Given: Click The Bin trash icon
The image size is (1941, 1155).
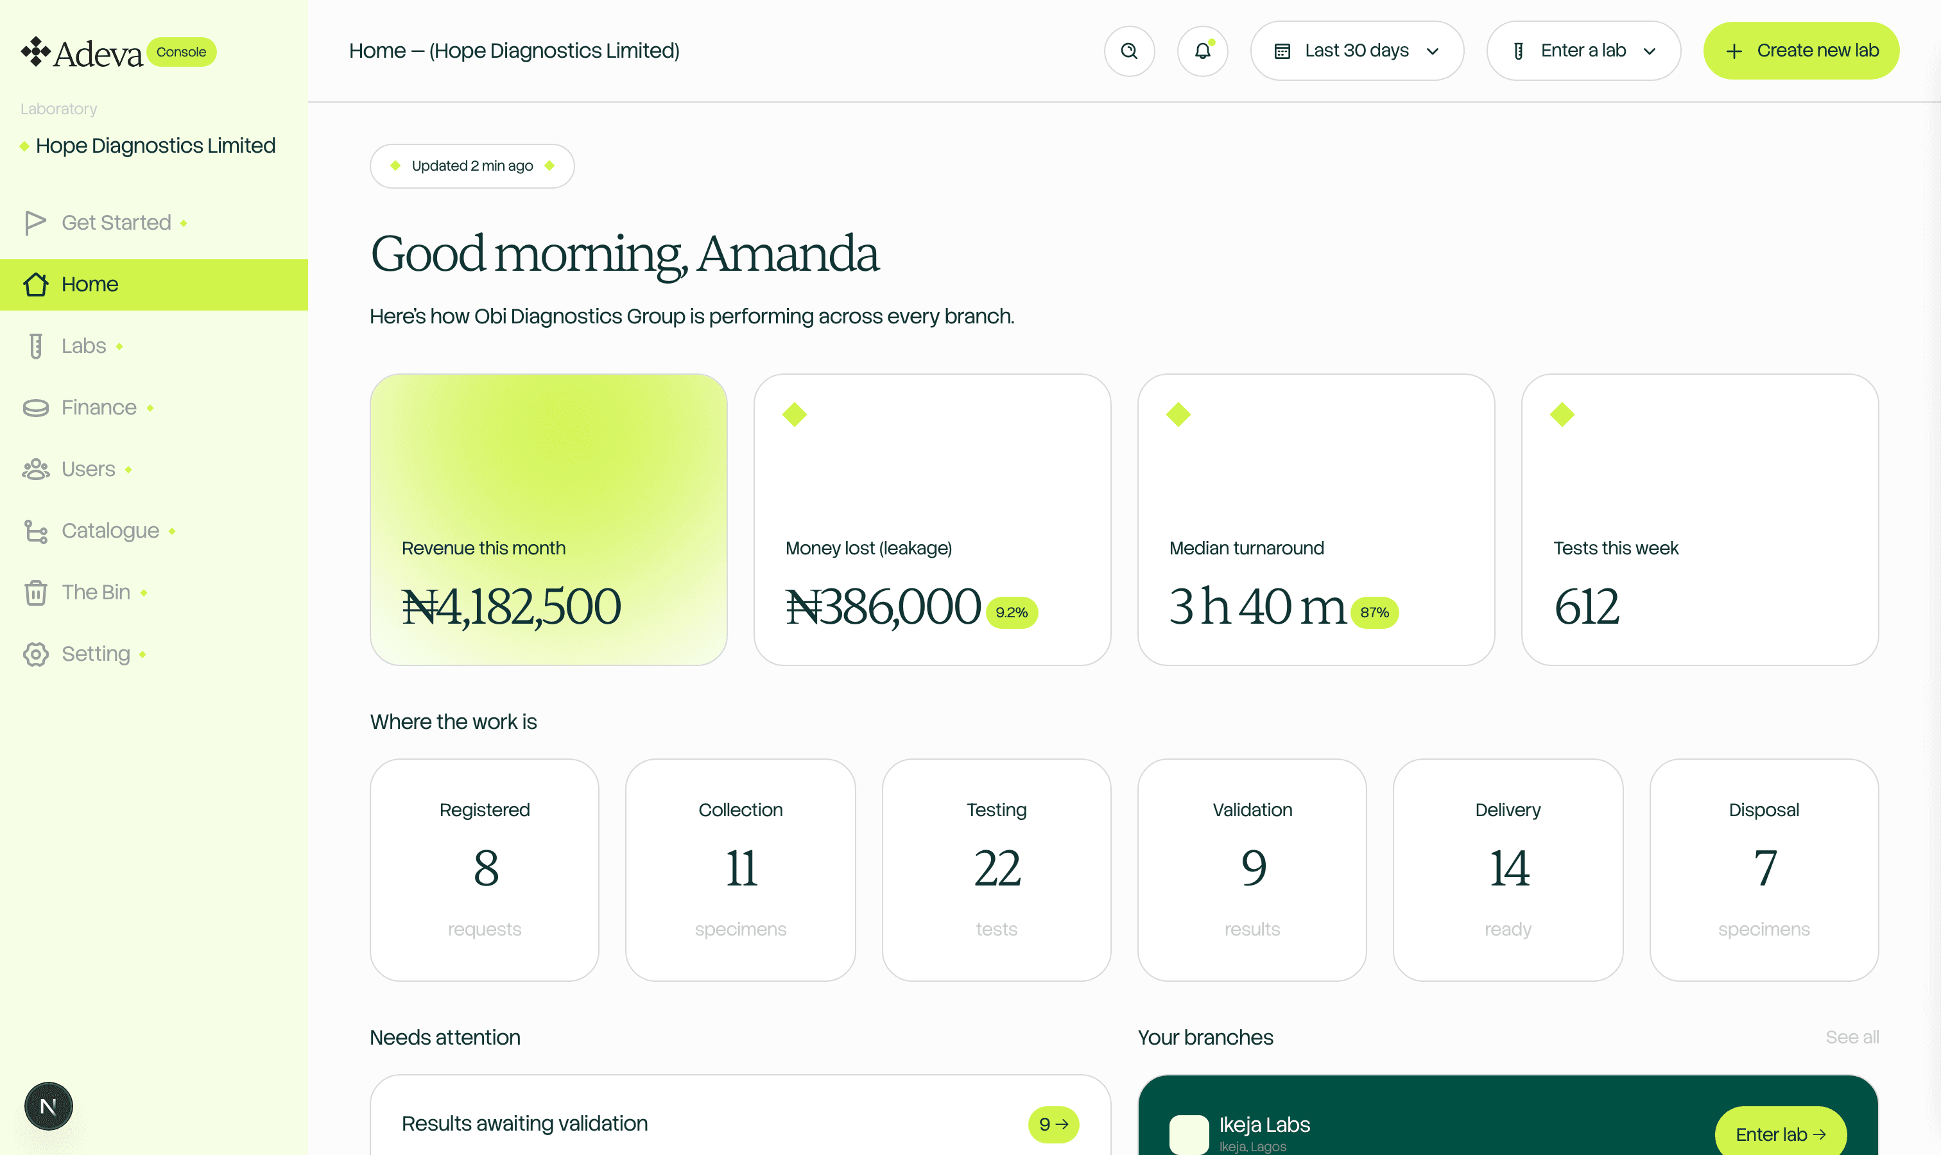Looking at the screenshot, I should pyautogui.click(x=35, y=592).
